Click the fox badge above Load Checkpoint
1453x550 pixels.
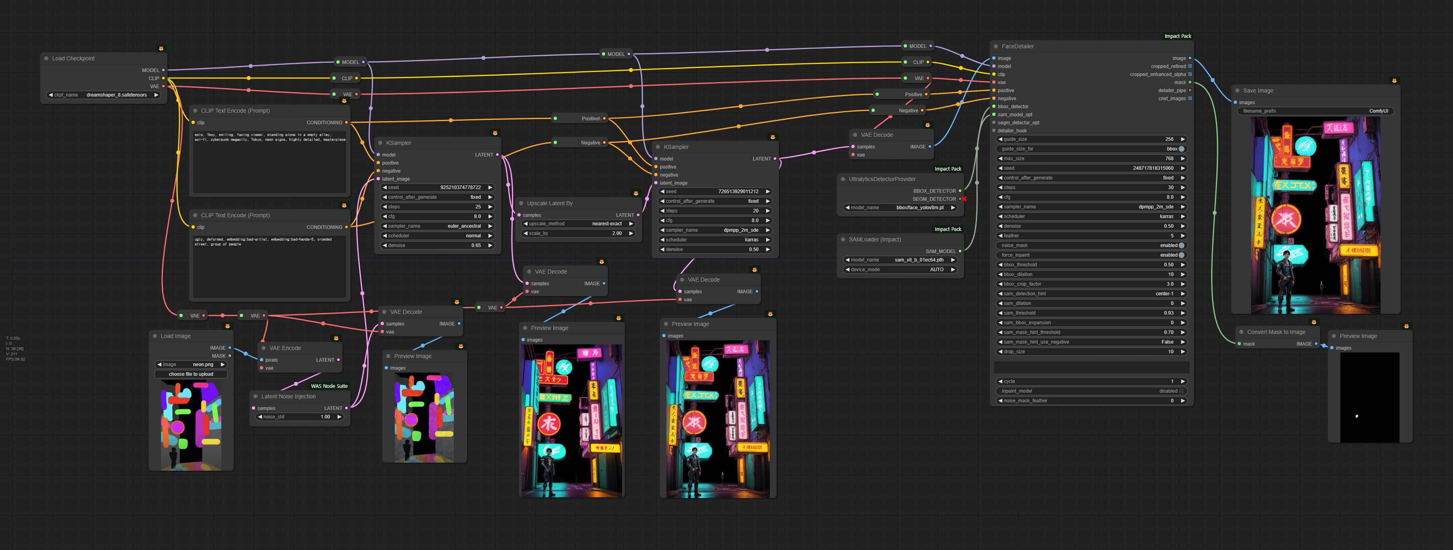(x=161, y=49)
